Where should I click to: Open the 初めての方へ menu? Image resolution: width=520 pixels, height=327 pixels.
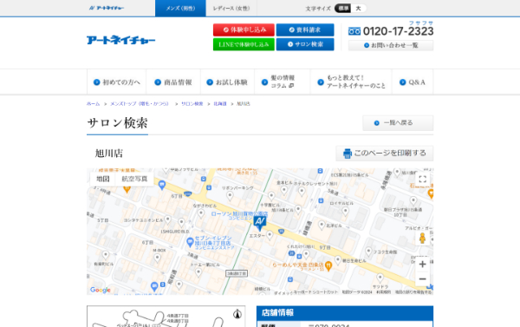[x=116, y=82]
